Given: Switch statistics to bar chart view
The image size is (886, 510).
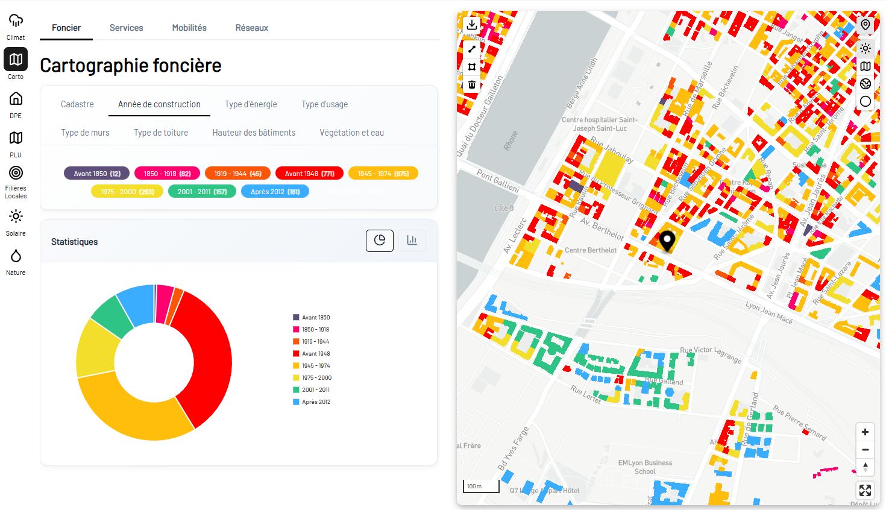Looking at the screenshot, I should point(412,240).
